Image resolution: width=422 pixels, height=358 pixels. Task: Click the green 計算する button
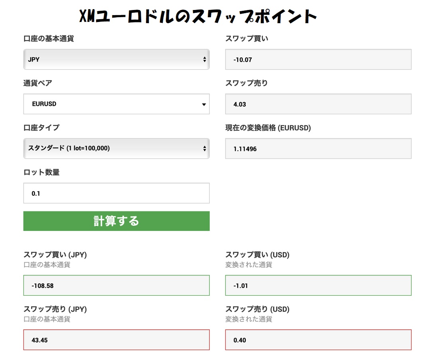tap(116, 221)
